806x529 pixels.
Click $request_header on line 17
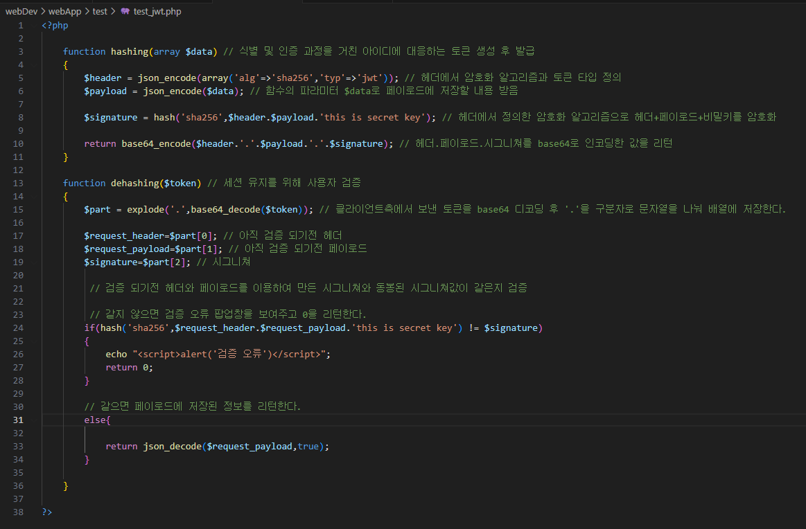(x=124, y=235)
